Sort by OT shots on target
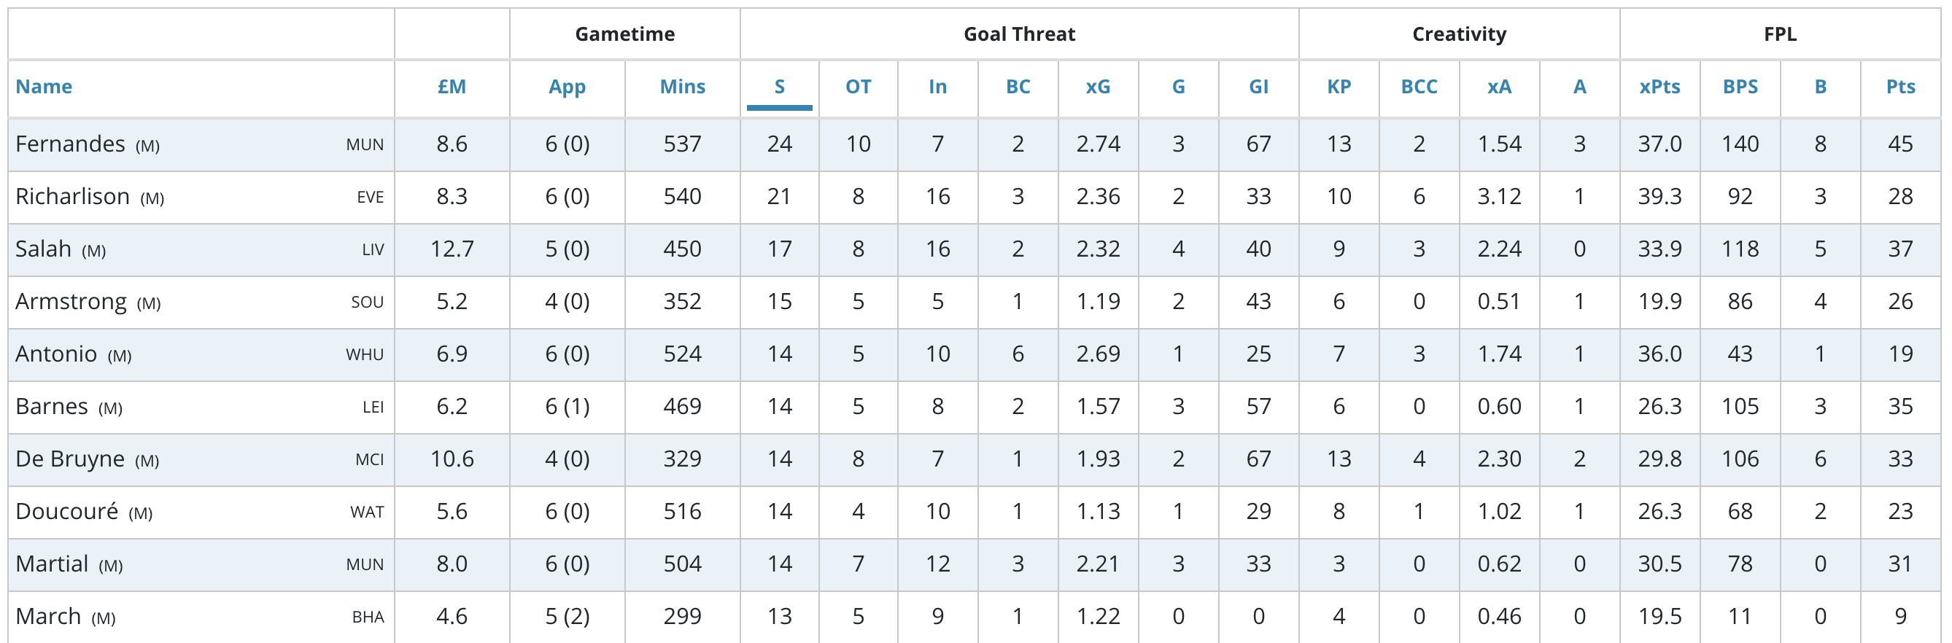This screenshot has height=643, width=1952. coord(858,86)
